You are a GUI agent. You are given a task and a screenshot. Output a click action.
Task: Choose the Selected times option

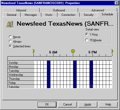click(10, 46)
